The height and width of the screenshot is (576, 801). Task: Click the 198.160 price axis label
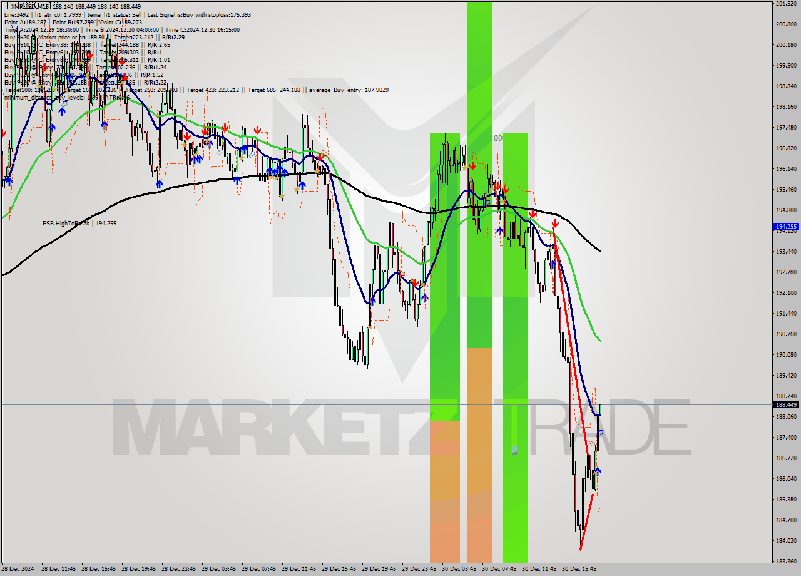pyautogui.click(x=786, y=107)
